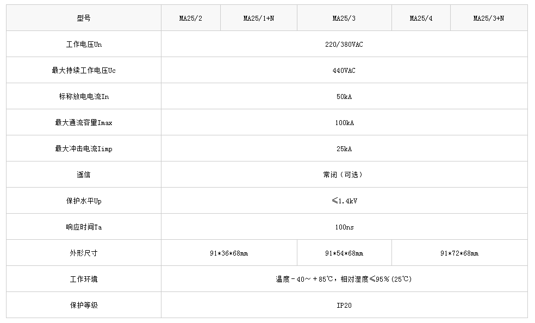Click the 91*54*68mm dimension cell
Screen dimensions: 535x323
[x=344, y=253]
